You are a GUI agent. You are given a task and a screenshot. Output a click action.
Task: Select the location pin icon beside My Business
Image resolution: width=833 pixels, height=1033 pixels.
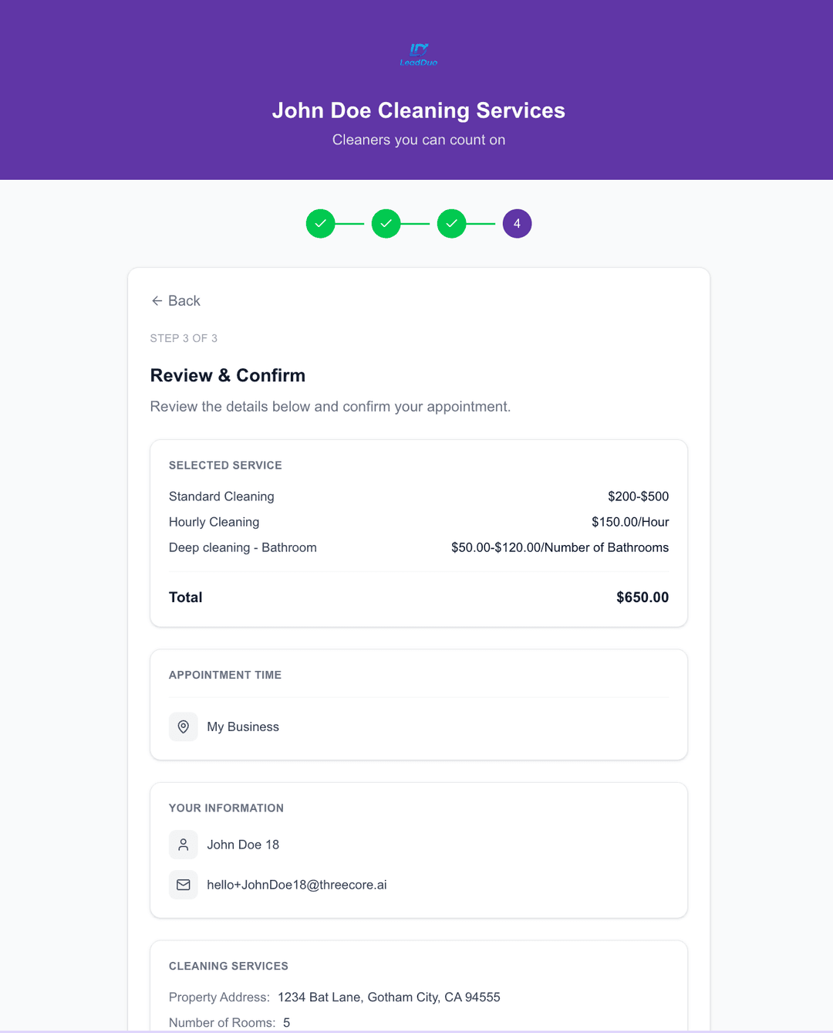coord(183,726)
